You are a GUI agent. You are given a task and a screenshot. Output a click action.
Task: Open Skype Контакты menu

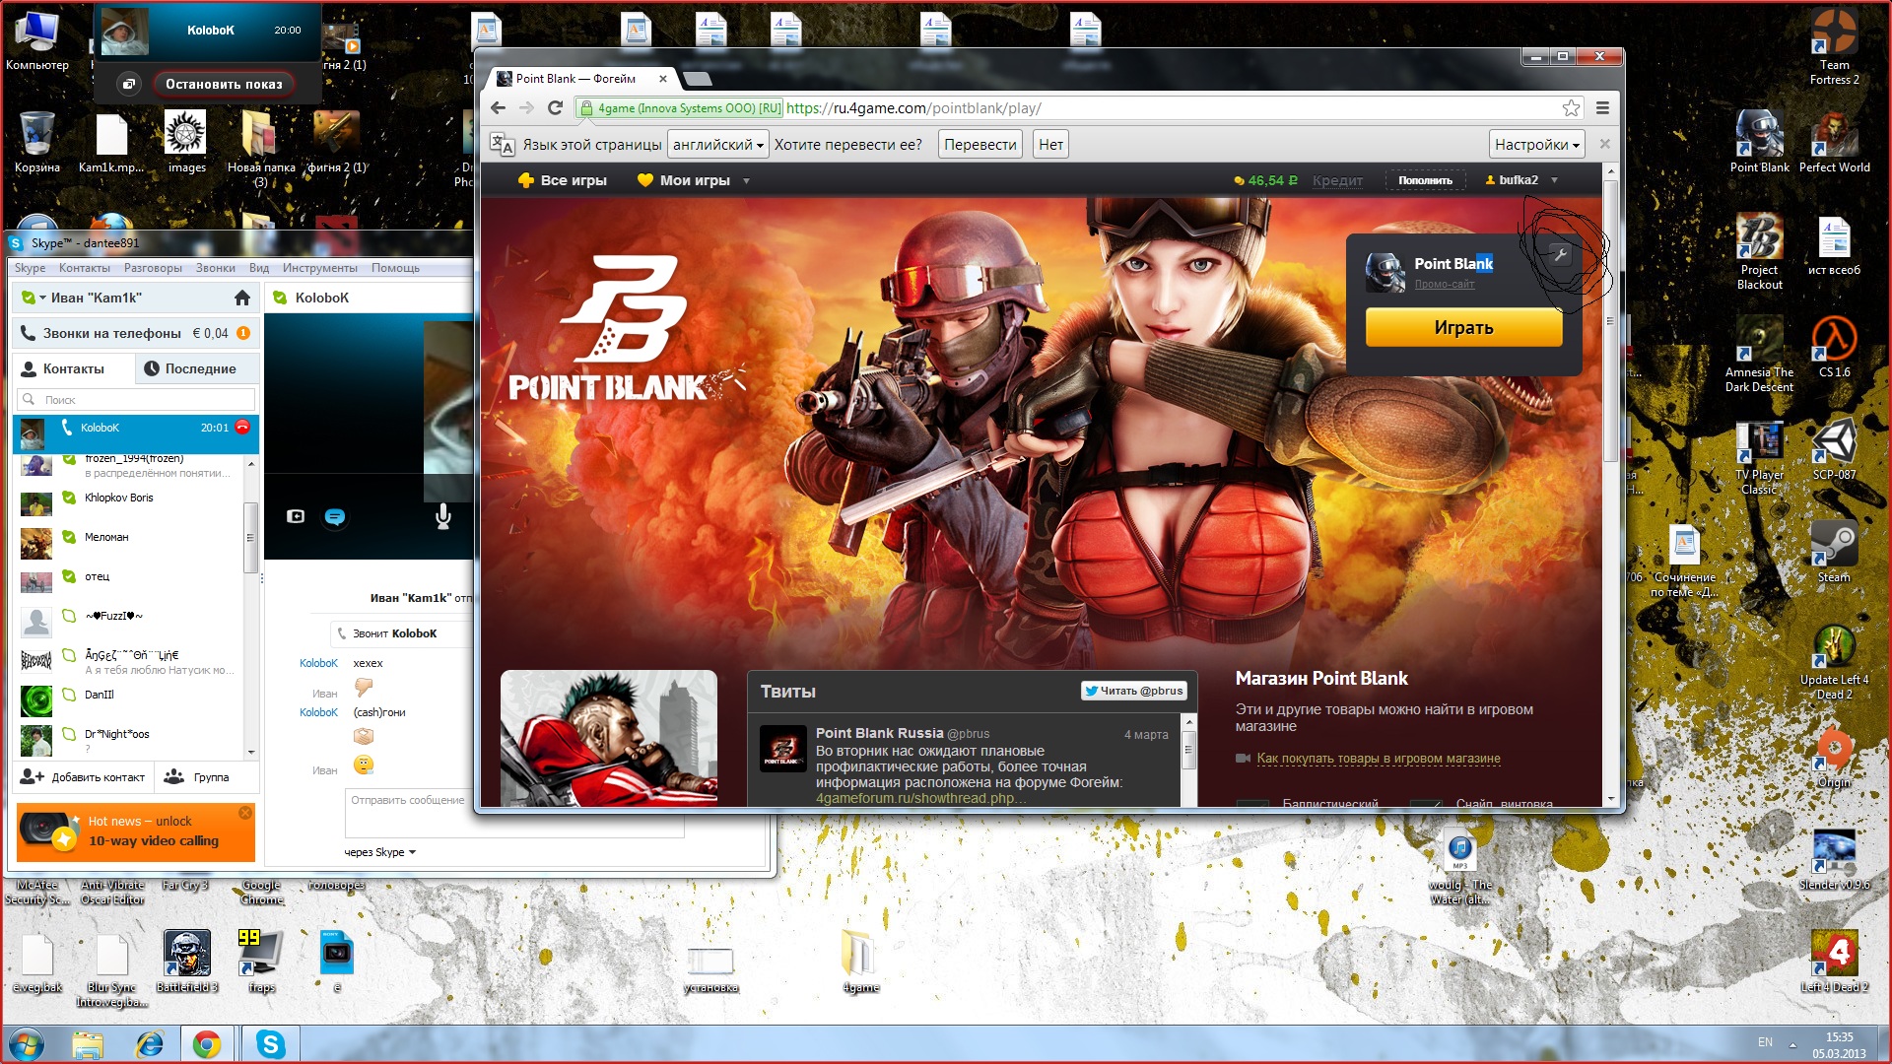click(x=84, y=268)
